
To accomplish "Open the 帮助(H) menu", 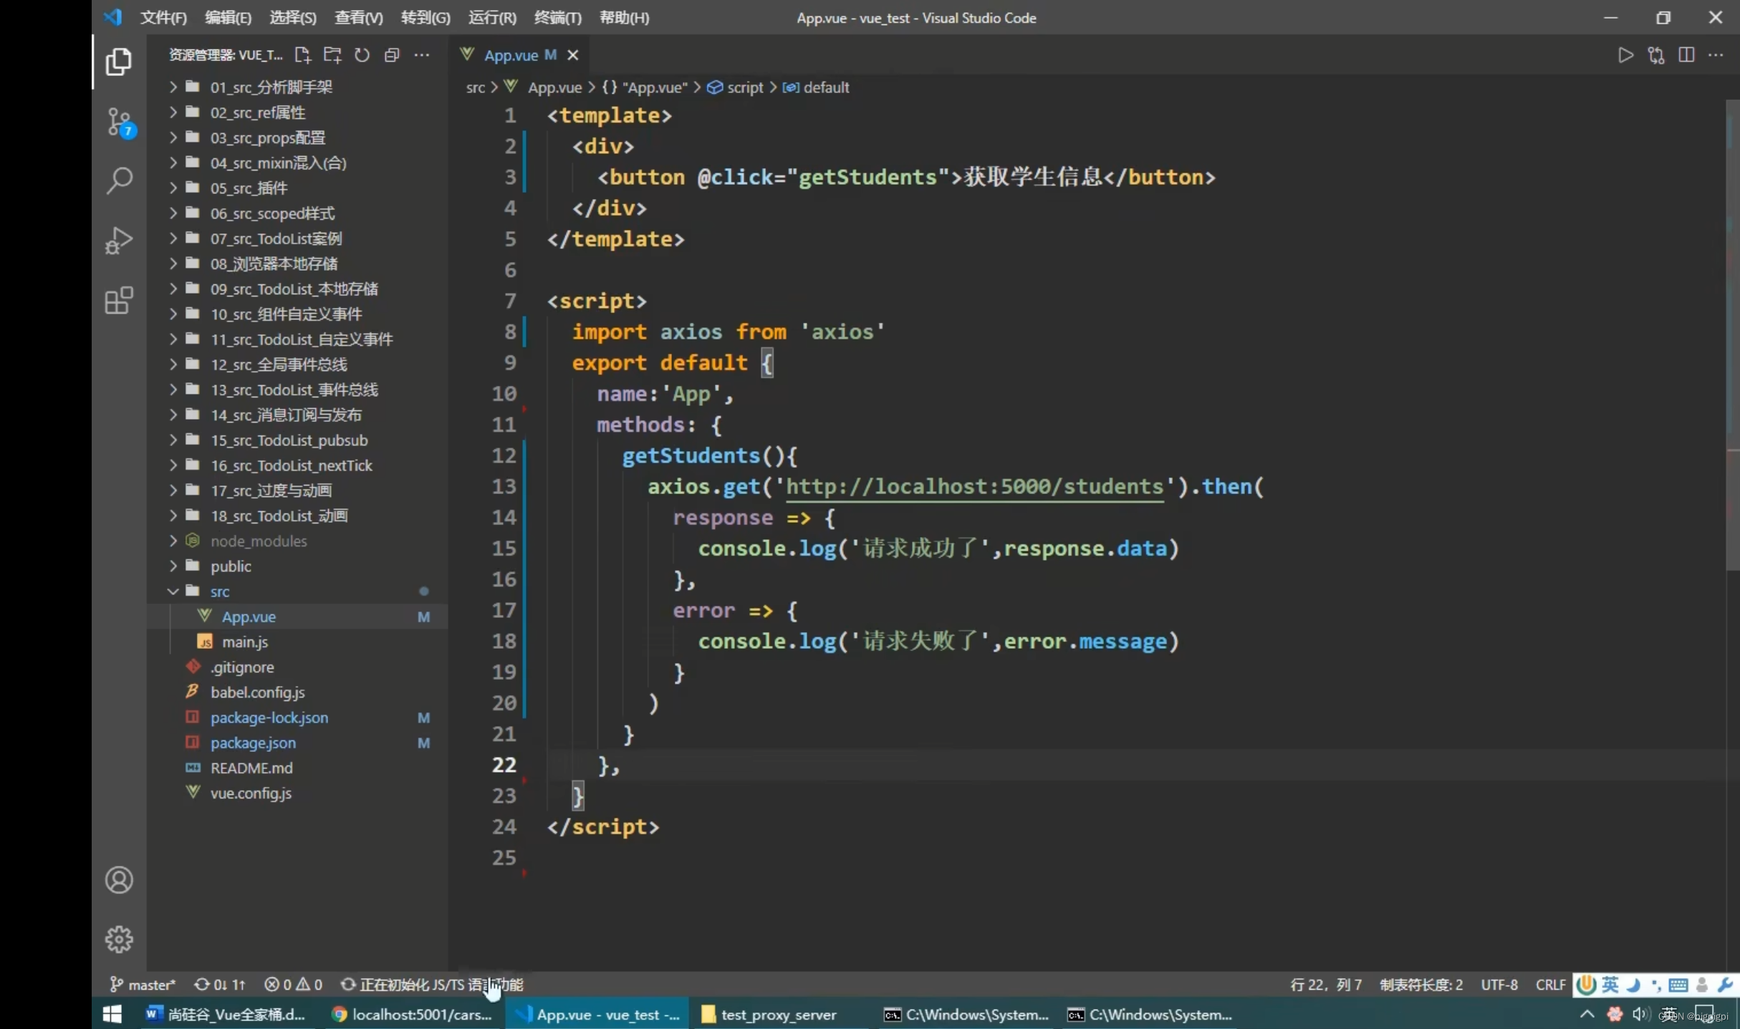I will click(x=624, y=18).
